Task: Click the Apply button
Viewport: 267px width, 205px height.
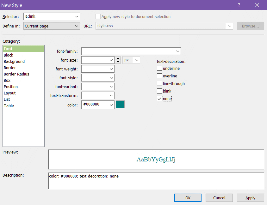Action: 250,198
